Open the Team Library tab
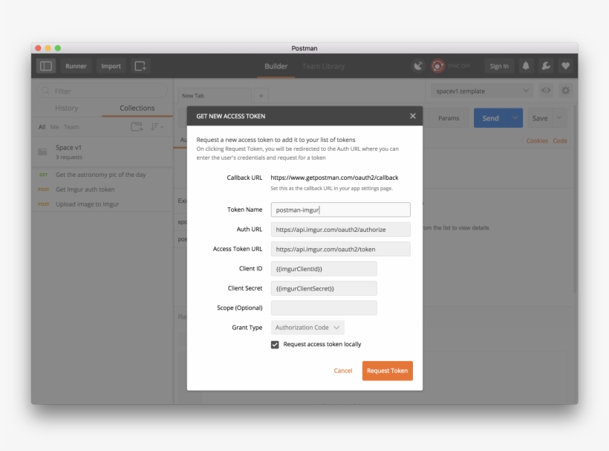609x451 pixels. (324, 66)
